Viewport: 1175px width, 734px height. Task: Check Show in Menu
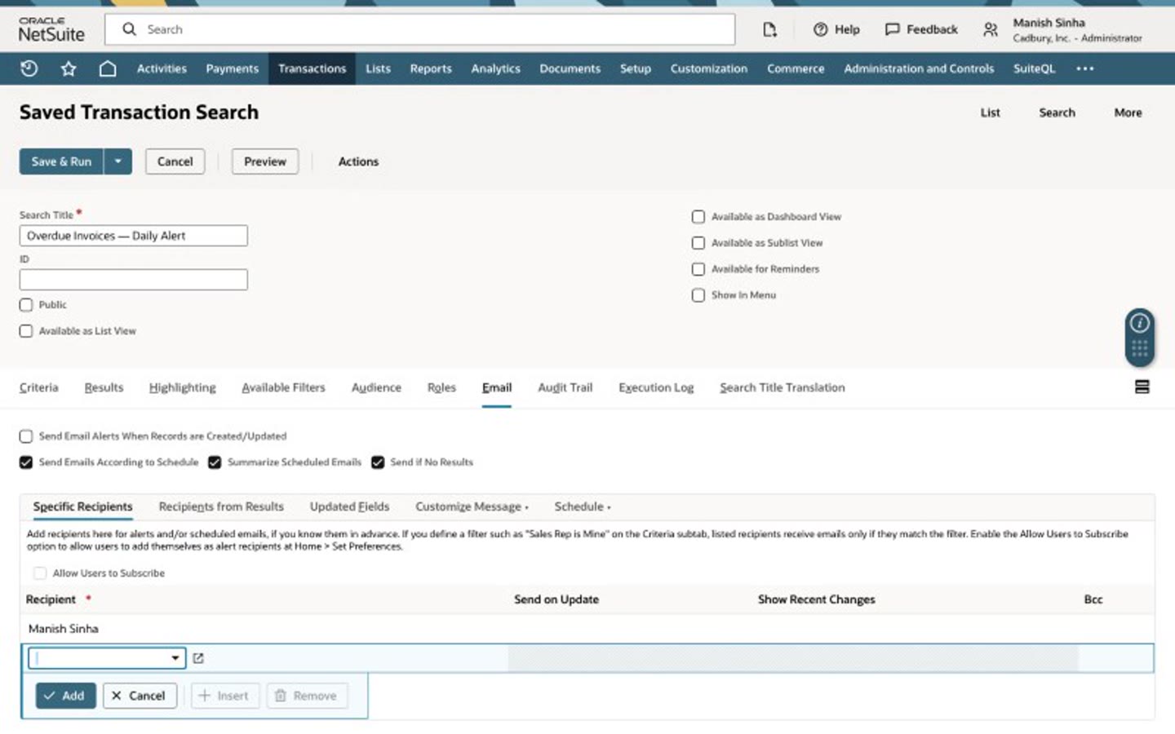pos(698,294)
